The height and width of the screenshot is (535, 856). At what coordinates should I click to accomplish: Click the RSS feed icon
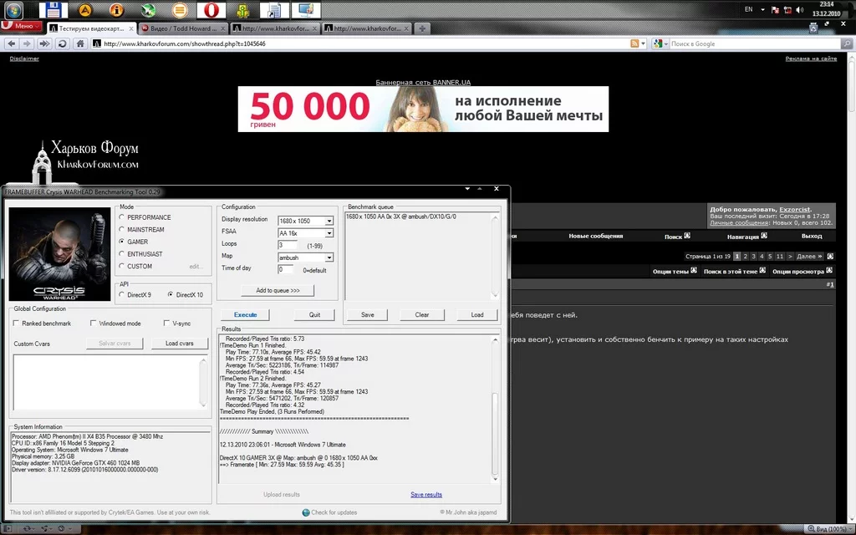634,43
